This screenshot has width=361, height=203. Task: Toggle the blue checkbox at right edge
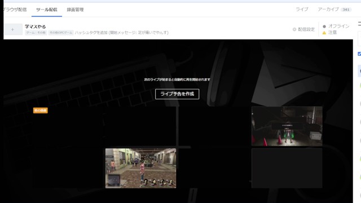tap(359, 54)
